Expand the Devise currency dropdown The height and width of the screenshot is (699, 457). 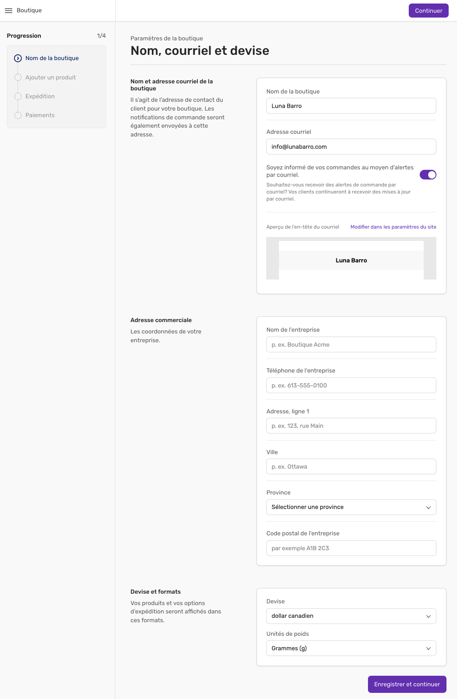click(351, 616)
